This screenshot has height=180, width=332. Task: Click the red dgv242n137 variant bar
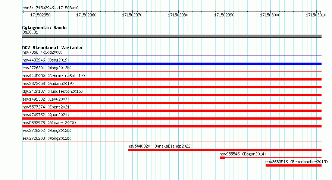172,95
